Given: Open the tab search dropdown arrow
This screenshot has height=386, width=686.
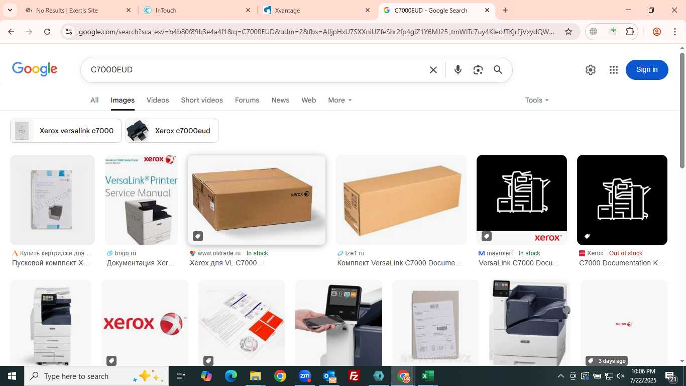Looking at the screenshot, I should tap(10, 10).
